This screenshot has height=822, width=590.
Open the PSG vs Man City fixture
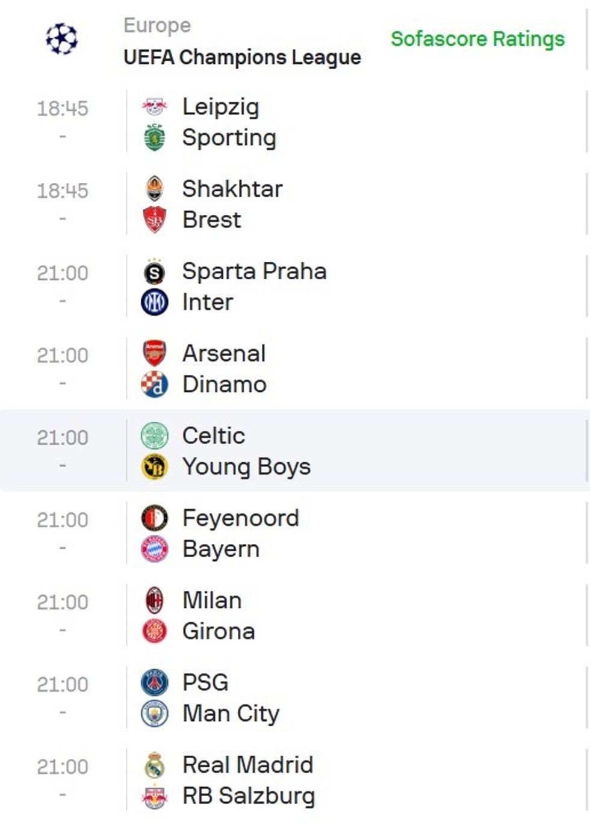click(361, 698)
